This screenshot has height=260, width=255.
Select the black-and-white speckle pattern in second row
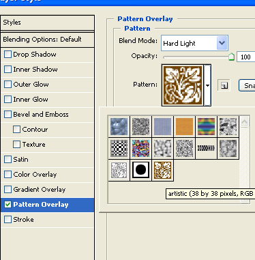[184, 148]
